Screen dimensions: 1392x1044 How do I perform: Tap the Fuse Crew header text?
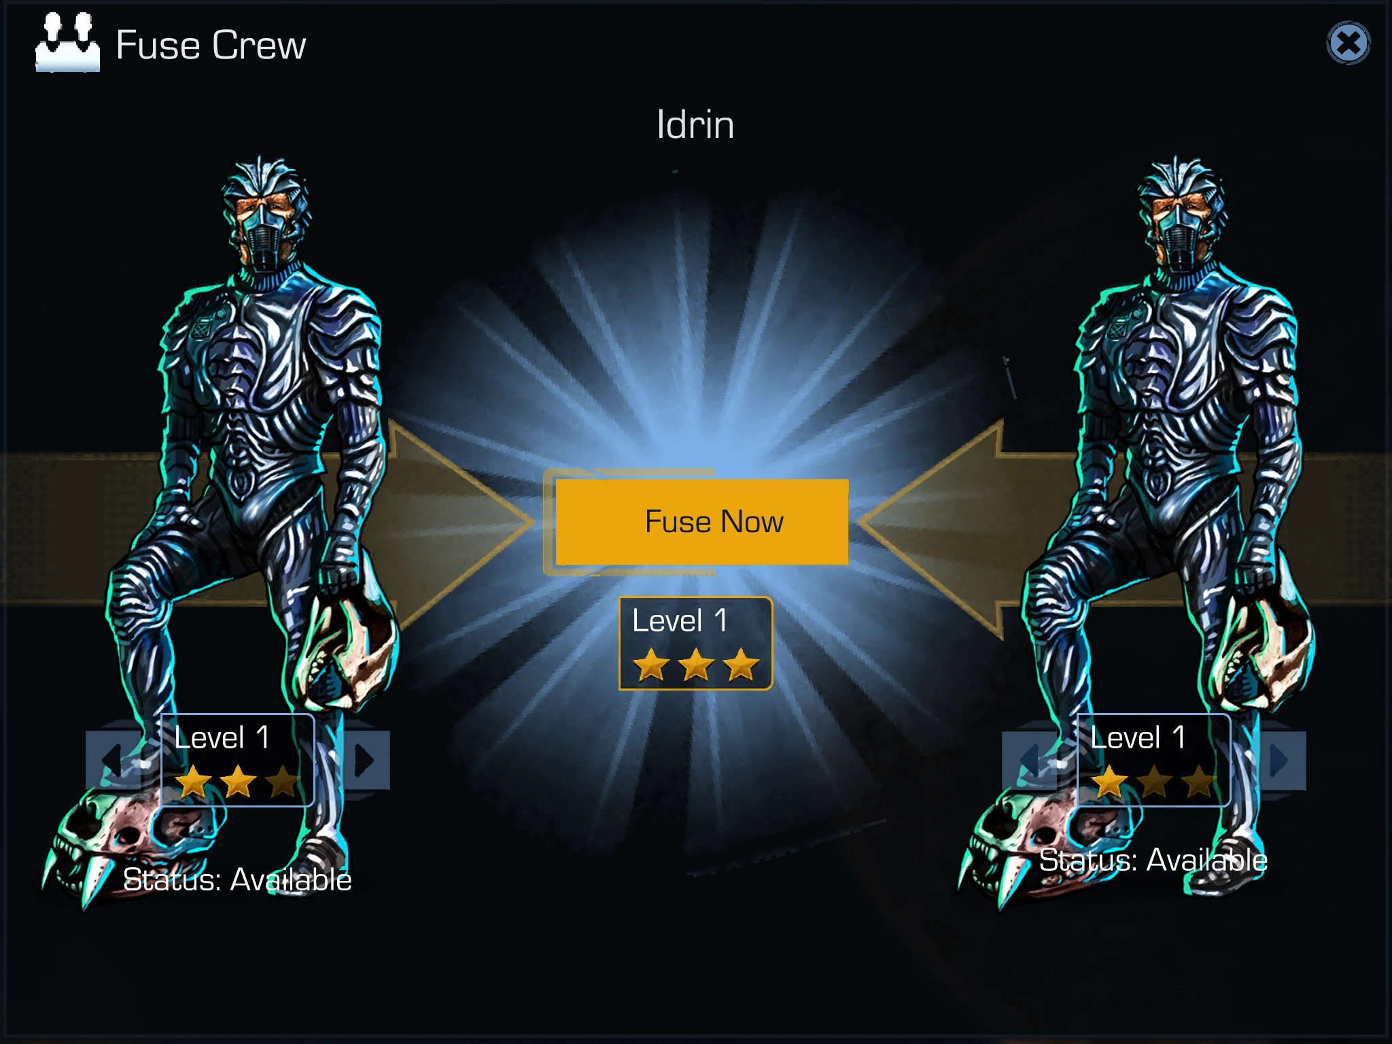pyautogui.click(x=211, y=45)
